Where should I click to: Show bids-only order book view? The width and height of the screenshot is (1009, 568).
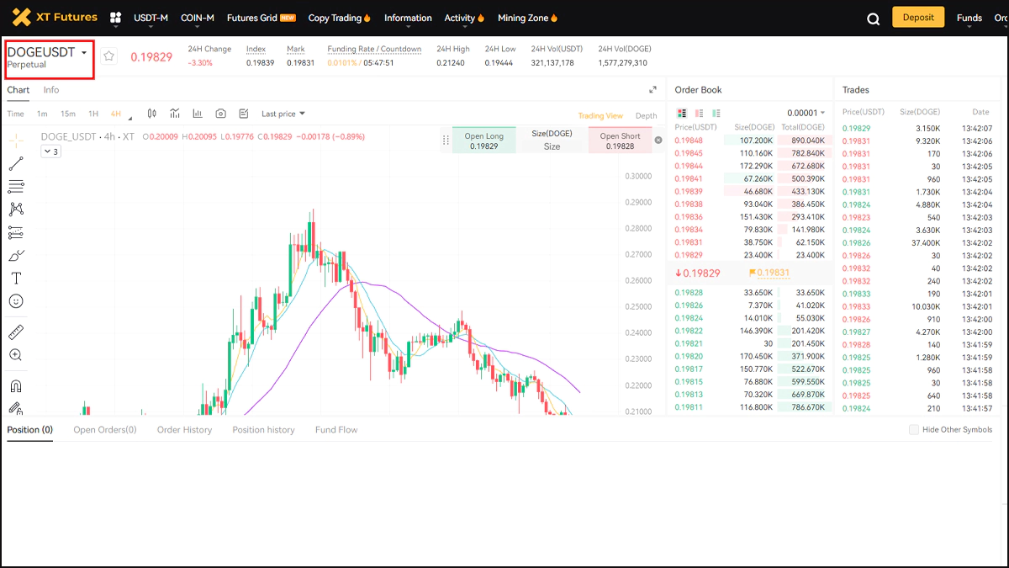(x=716, y=113)
